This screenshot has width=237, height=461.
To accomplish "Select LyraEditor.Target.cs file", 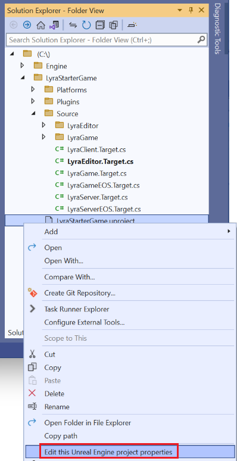I will click(101, 161).
